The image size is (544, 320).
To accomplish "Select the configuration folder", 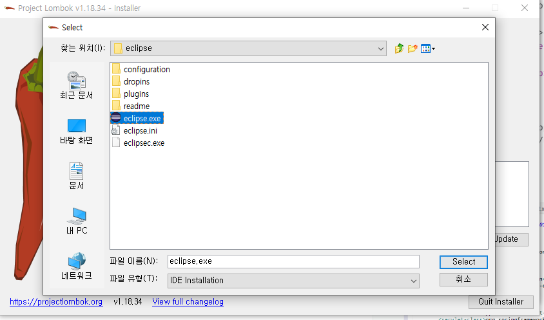I will 141,69.
